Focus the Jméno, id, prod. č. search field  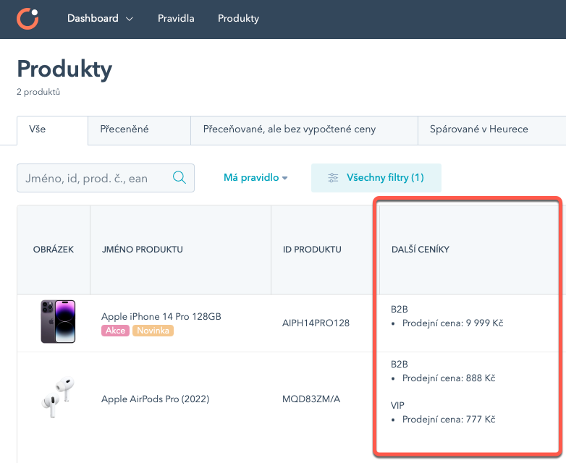tap(94, 178)
